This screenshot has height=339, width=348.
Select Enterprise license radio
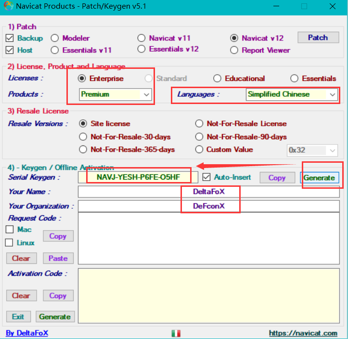point(82,78)
